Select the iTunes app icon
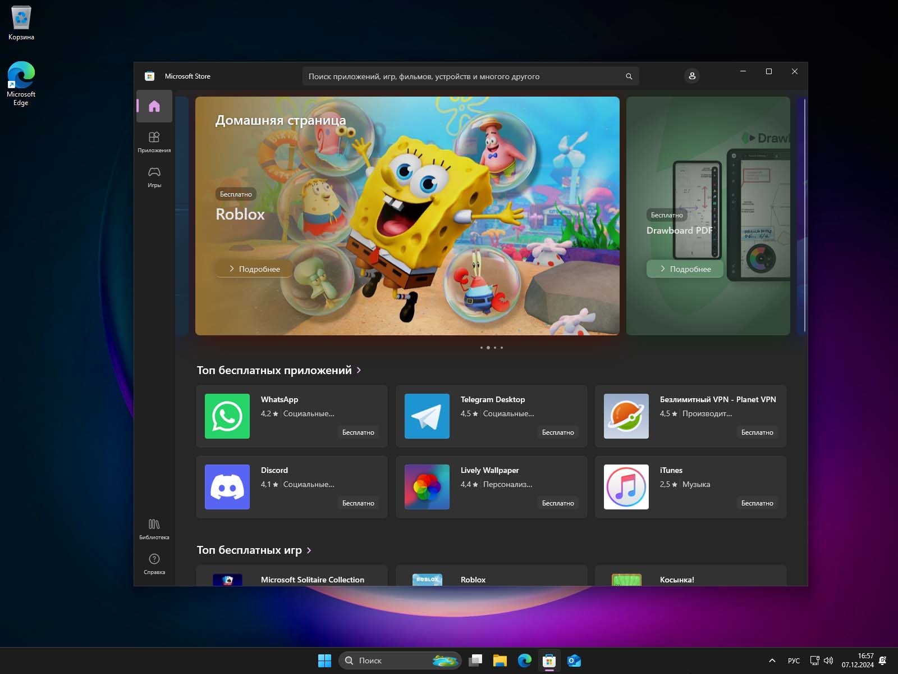The image size is (898, 674). coord(626,487)
